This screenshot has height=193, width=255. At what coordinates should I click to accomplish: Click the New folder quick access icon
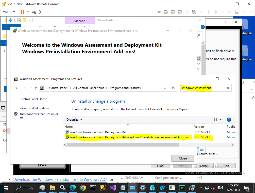[x=25, y=20]
